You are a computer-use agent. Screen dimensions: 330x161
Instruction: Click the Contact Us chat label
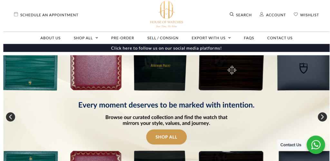click(291, 145)
